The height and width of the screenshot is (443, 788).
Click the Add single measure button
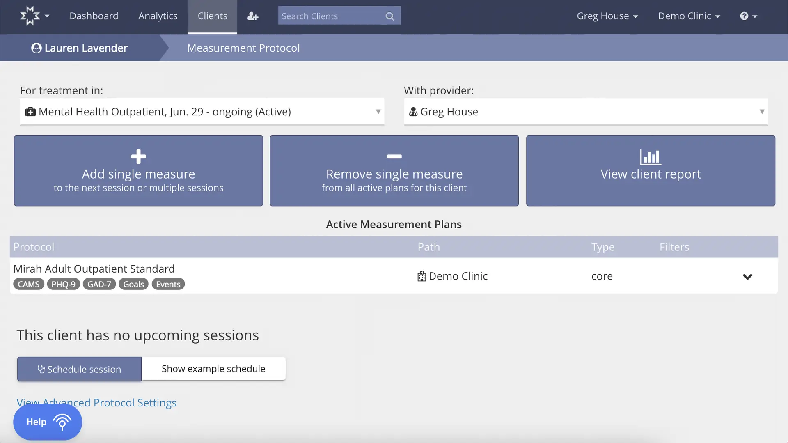[138, 171]
